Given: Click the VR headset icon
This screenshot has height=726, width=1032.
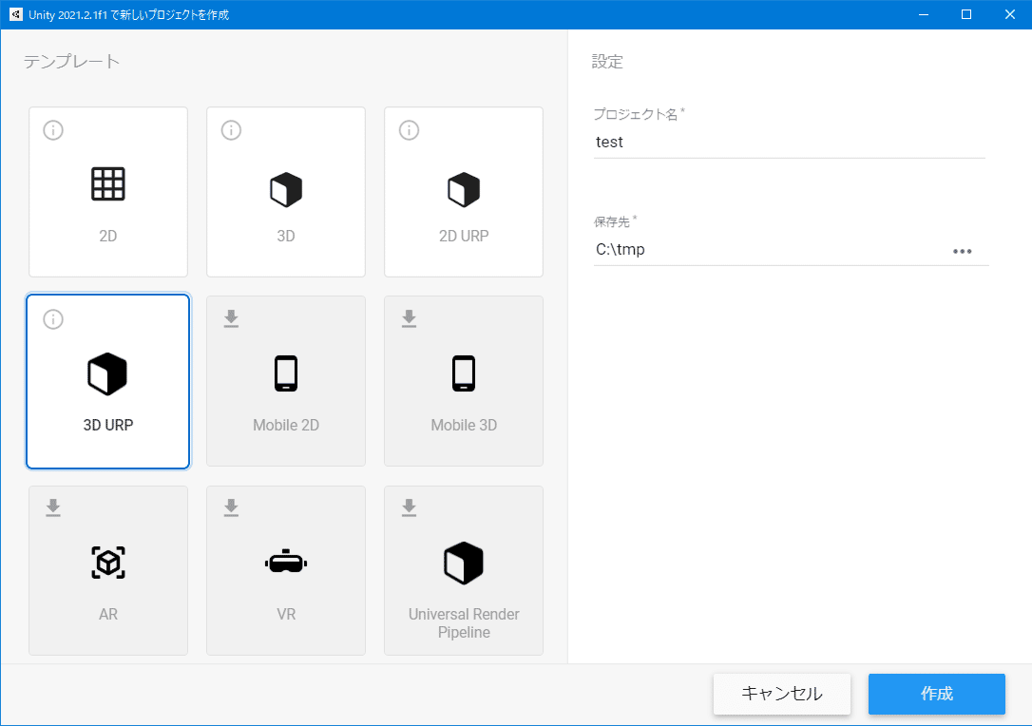Looking at the screenshot, I should (x=286, y=561).
